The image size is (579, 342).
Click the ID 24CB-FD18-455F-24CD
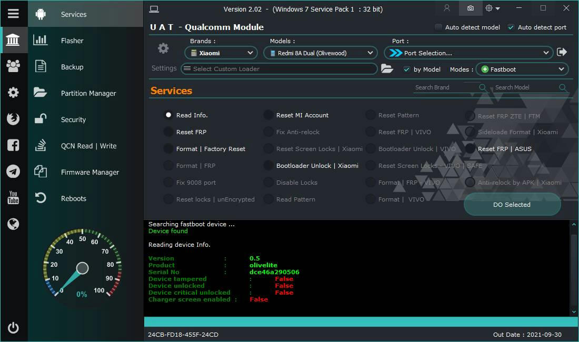click(183, 335)
